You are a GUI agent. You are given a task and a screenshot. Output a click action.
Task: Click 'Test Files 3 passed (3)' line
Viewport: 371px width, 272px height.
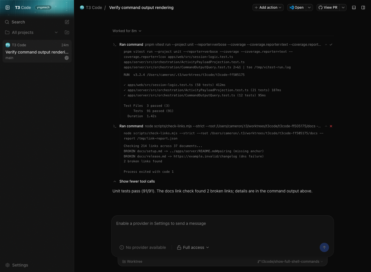(147, 106)
